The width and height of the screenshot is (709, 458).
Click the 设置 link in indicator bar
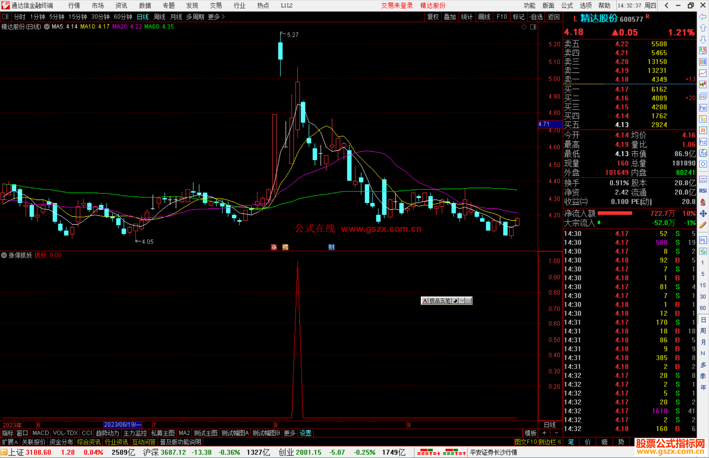pos(305,433)
